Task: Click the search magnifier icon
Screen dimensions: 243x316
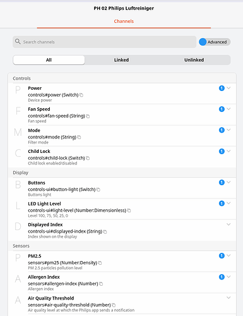Action: click(x=18, y=42)
